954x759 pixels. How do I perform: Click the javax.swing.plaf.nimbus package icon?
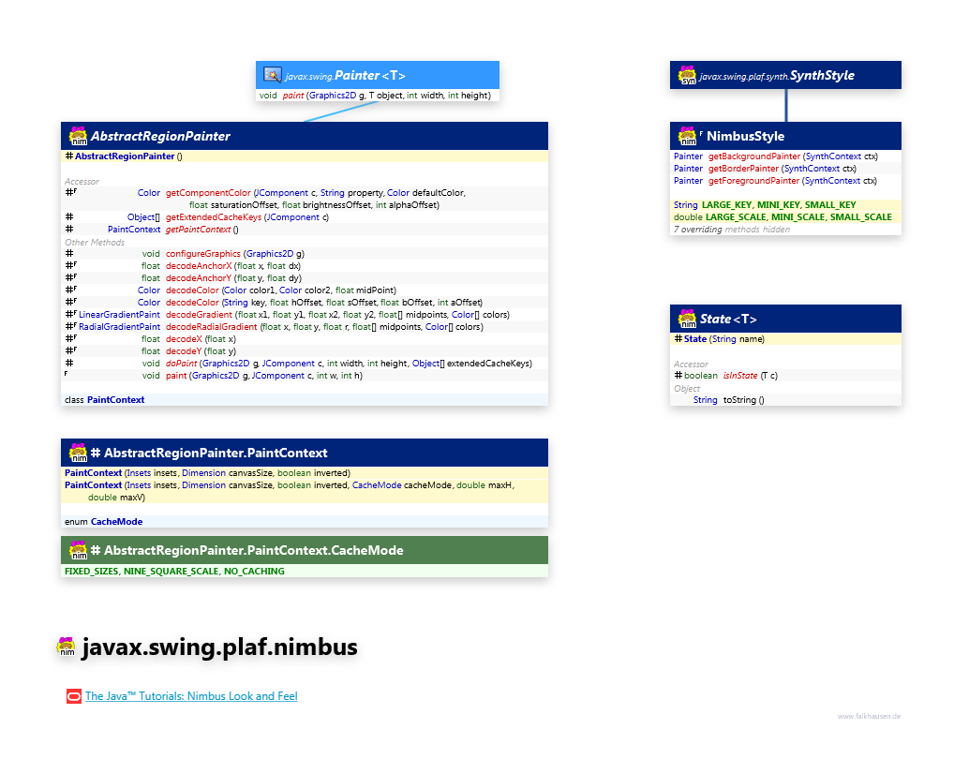coord(66,647)
